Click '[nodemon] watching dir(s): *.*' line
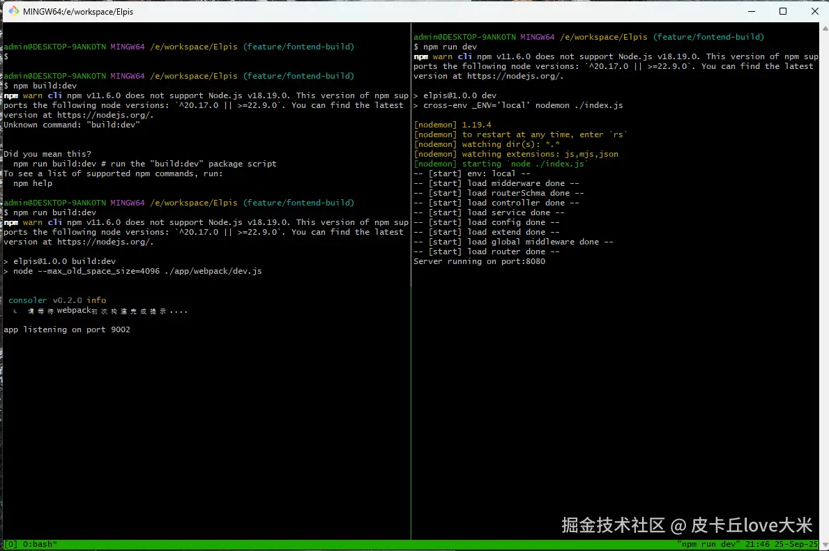The width and height of the screenshot is (829, 551). coord(487,145)
